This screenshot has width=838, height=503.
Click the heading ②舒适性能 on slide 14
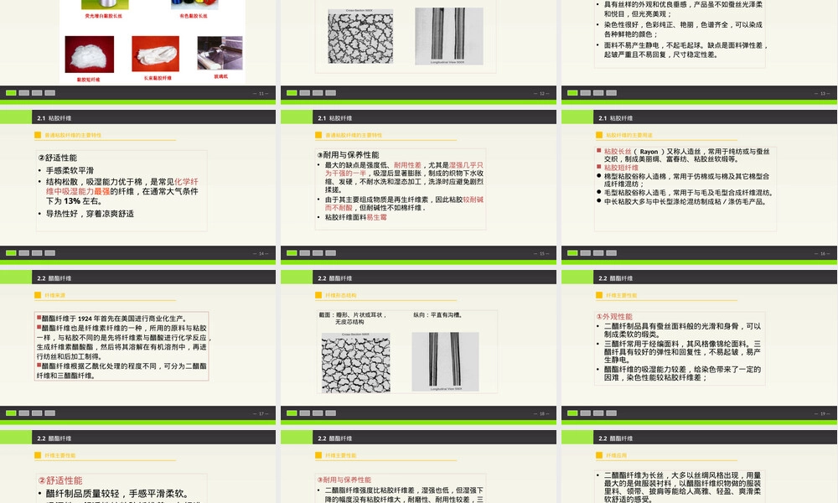pos(58,158)
